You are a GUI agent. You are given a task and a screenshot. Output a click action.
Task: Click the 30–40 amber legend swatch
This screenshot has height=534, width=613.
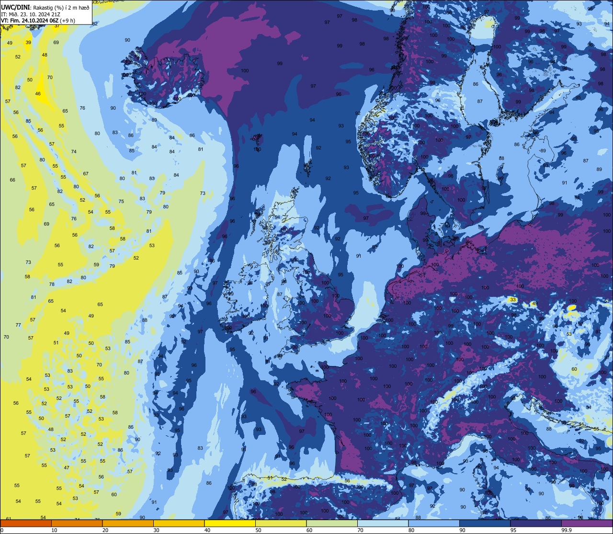179,523
